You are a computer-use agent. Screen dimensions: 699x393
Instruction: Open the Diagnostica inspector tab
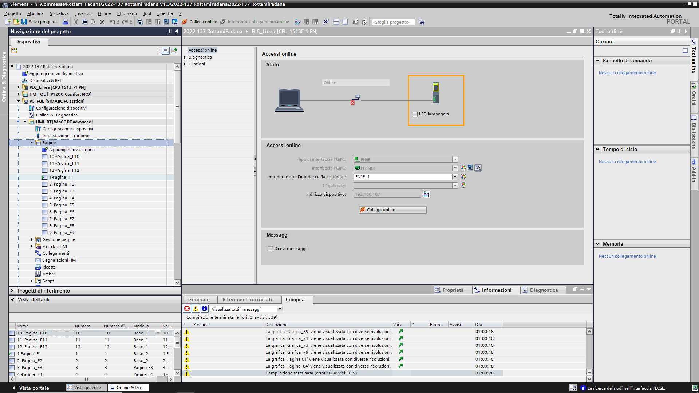point(543,290)
